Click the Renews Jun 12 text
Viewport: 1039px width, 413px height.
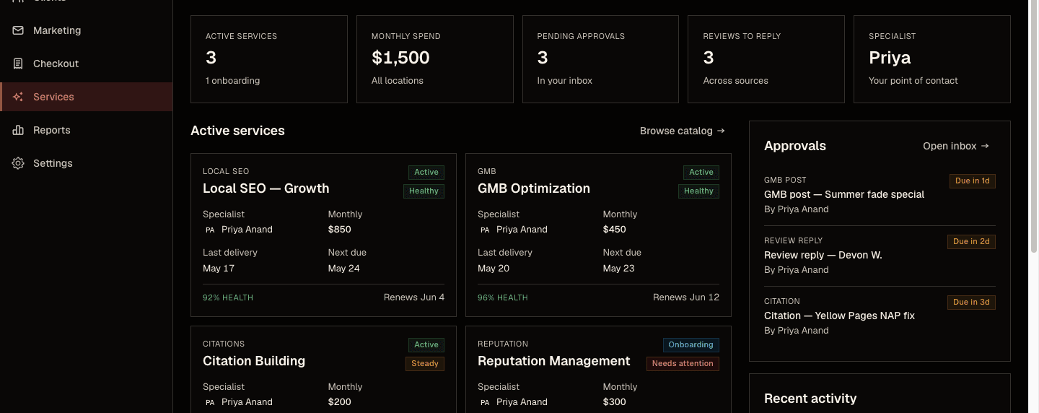click(686, 297)
